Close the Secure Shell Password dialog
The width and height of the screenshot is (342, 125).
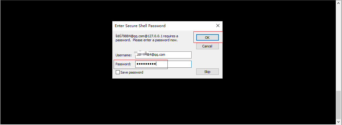pyautogui.click(x=218, y=26)
